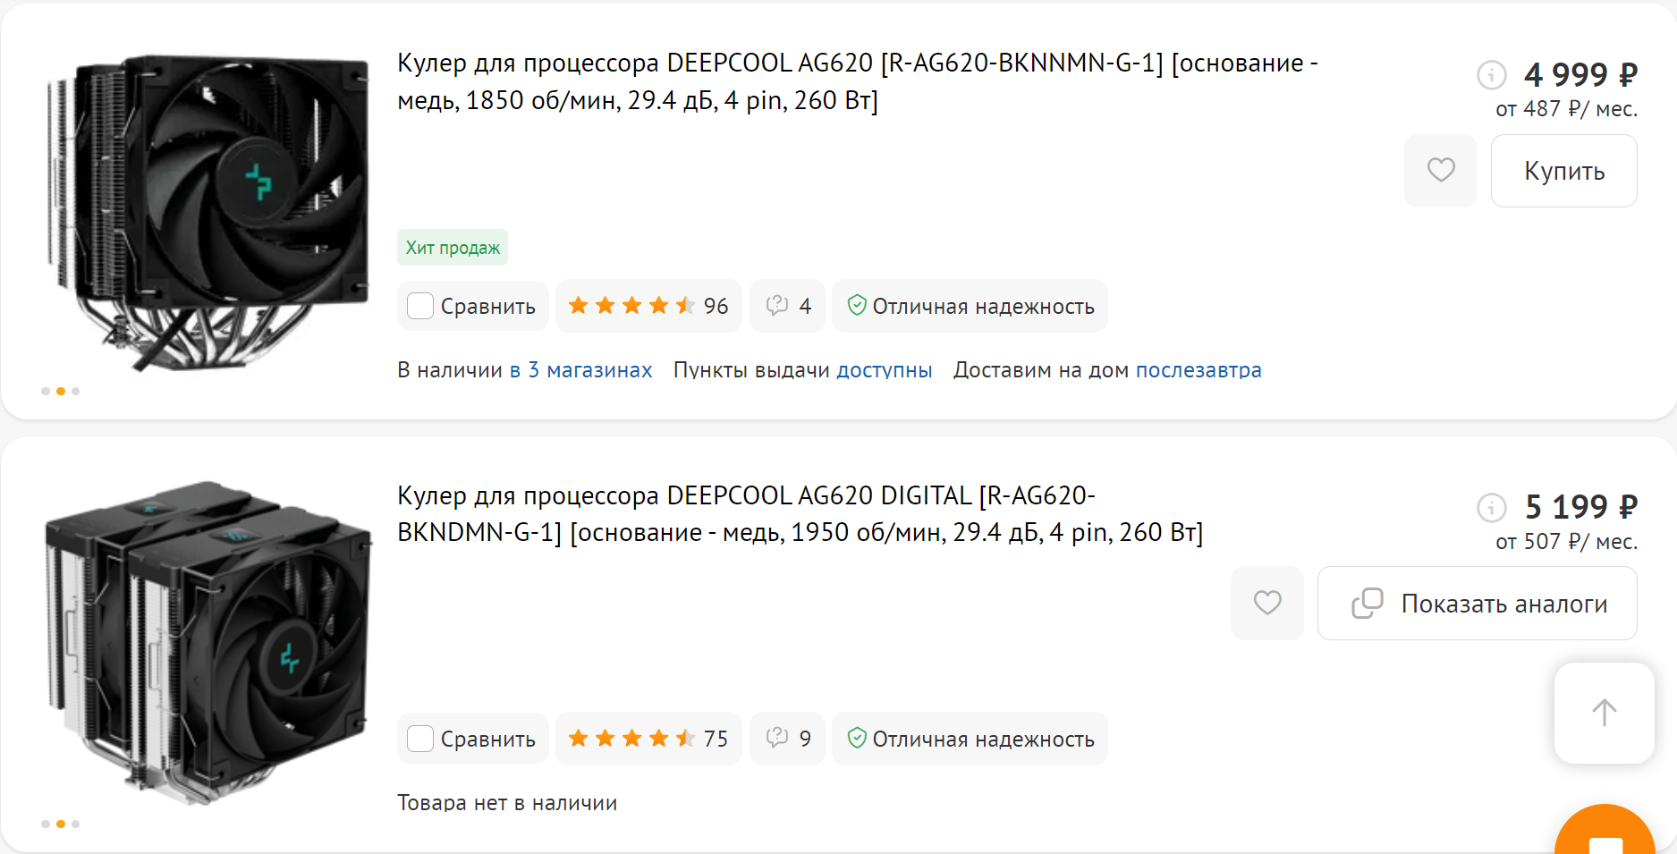Open the "в 3 магазинах" availability link

click(x=580, y=370)
